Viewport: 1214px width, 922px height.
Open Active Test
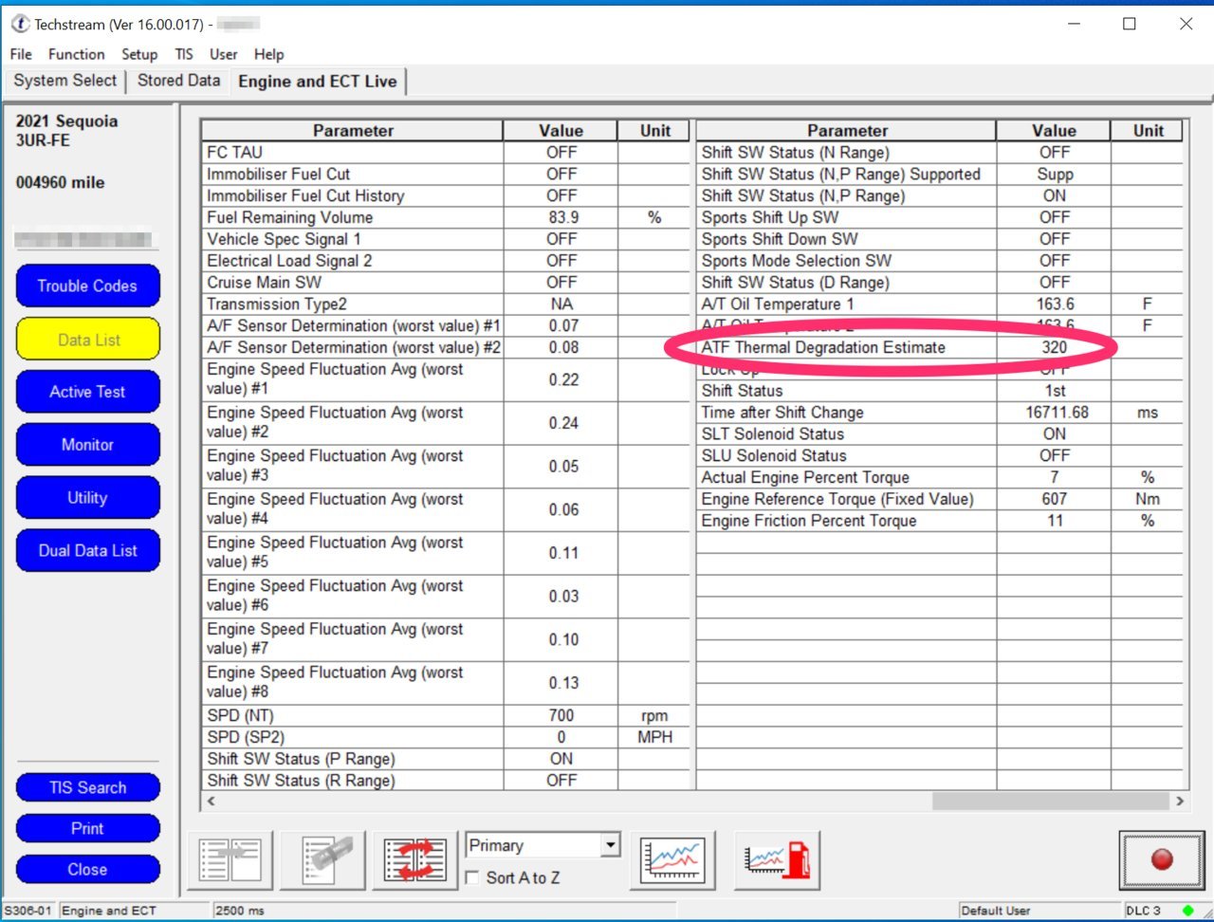click(87, 392)
